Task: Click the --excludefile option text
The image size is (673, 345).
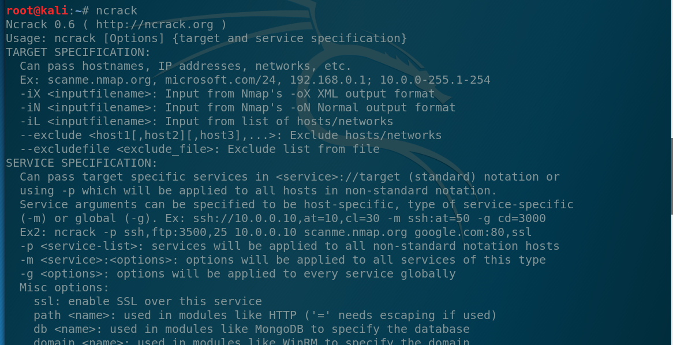Action: [65, 149]
